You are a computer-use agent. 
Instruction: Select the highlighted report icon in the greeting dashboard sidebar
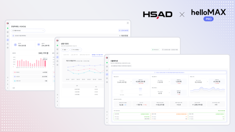[8, 40]
